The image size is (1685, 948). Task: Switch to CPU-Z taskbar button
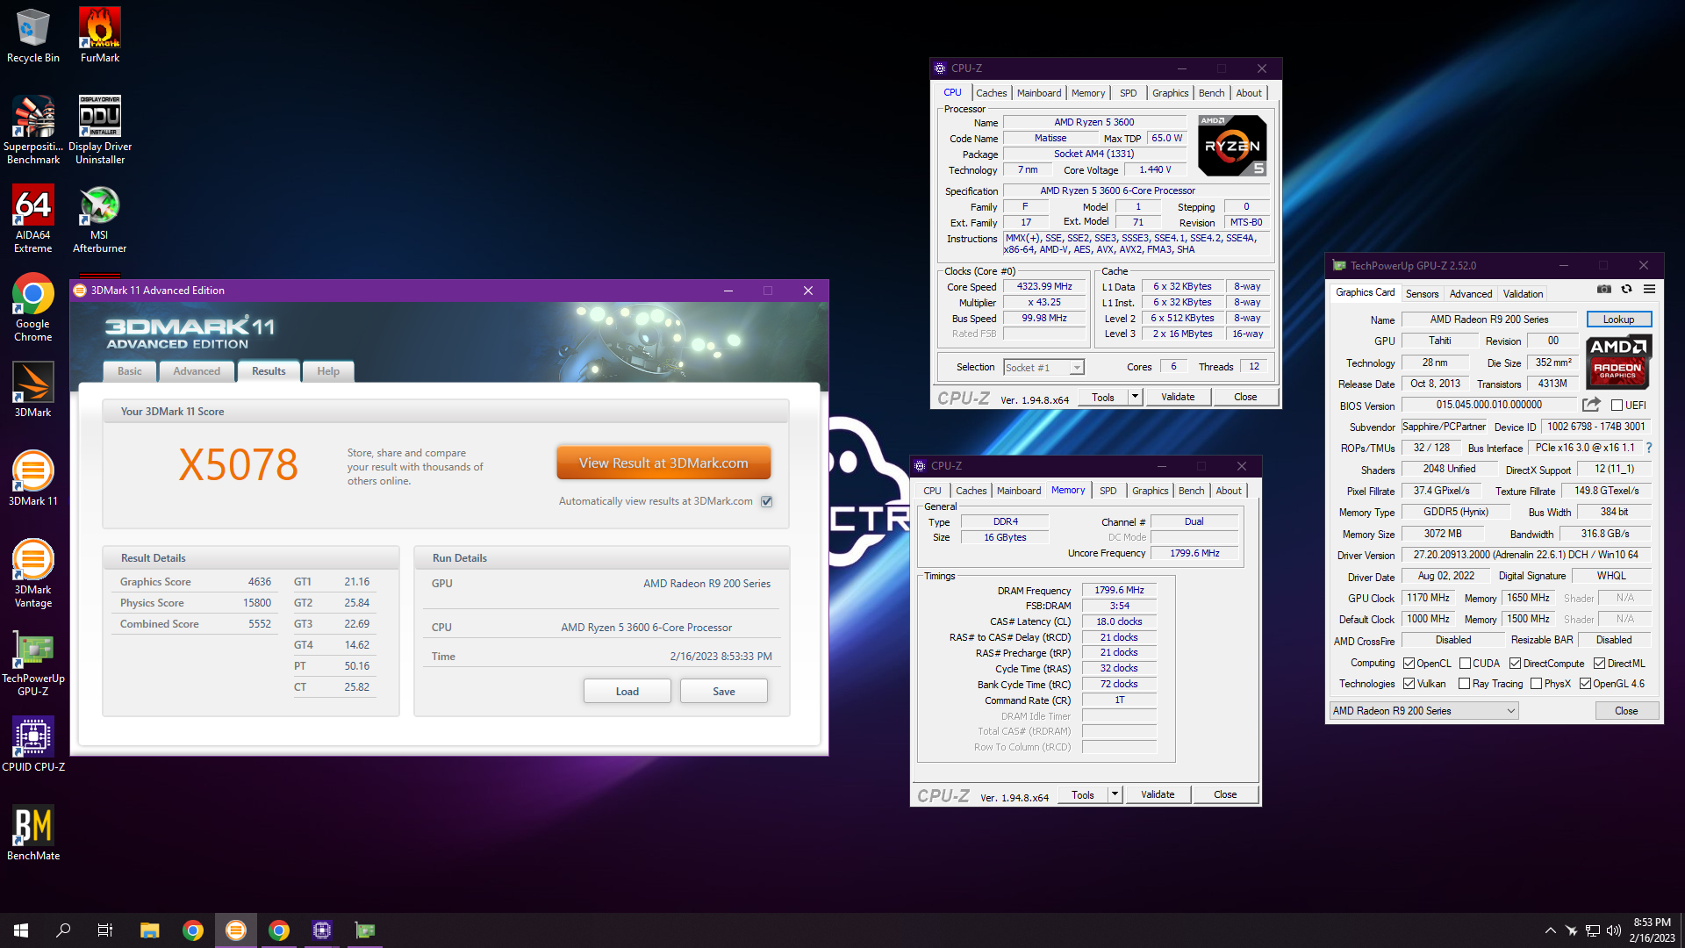point(322,930)
